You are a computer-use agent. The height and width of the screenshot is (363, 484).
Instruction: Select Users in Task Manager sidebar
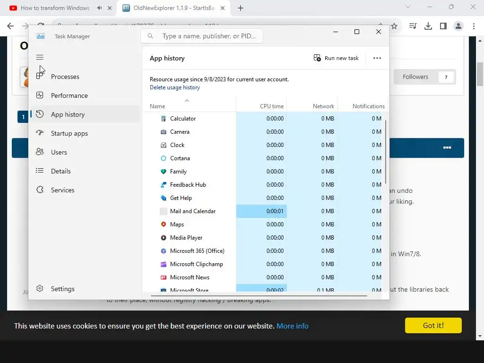59,152
